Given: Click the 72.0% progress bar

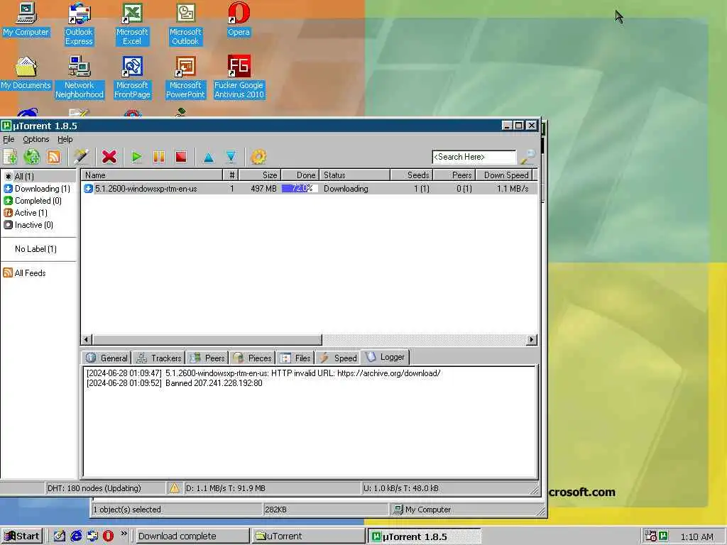Looking at the screenshot, I should pyautogui.click(x=300, y=189).
